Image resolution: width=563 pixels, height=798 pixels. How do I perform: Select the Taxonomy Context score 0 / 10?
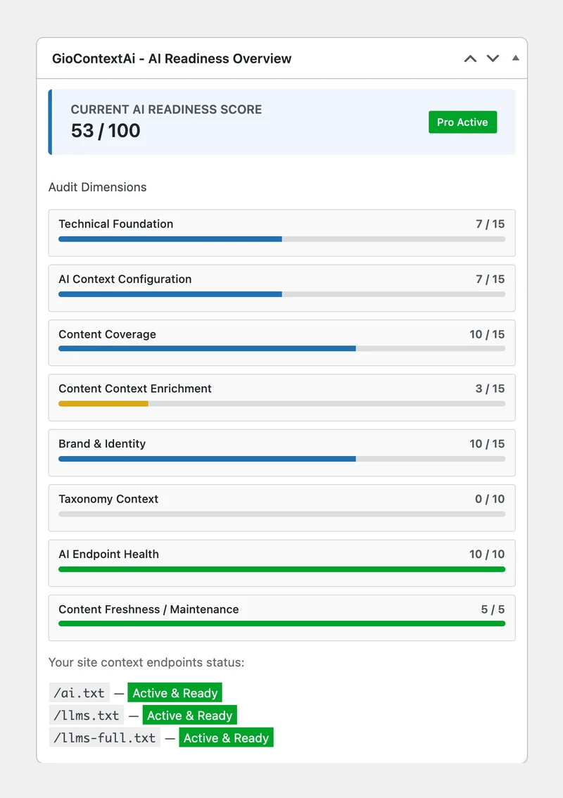click(x=490, y=499)
